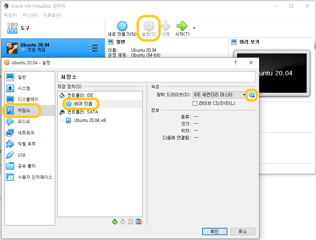Close the Ubuntu 20.04 설정 dialog
This screenshot has width=316, height=240.
point(251,63)
